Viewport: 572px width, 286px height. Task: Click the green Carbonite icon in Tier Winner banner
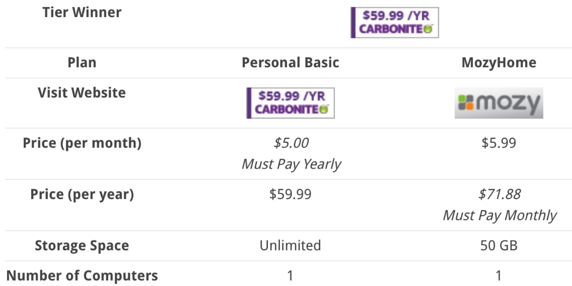[x=427, y=29]
